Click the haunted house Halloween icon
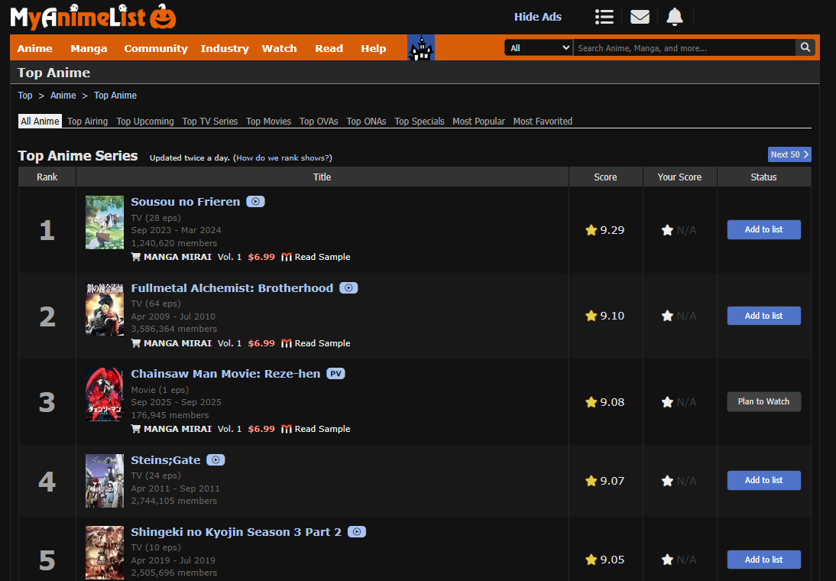The image size is (836, 581). (x=420, y=47)
